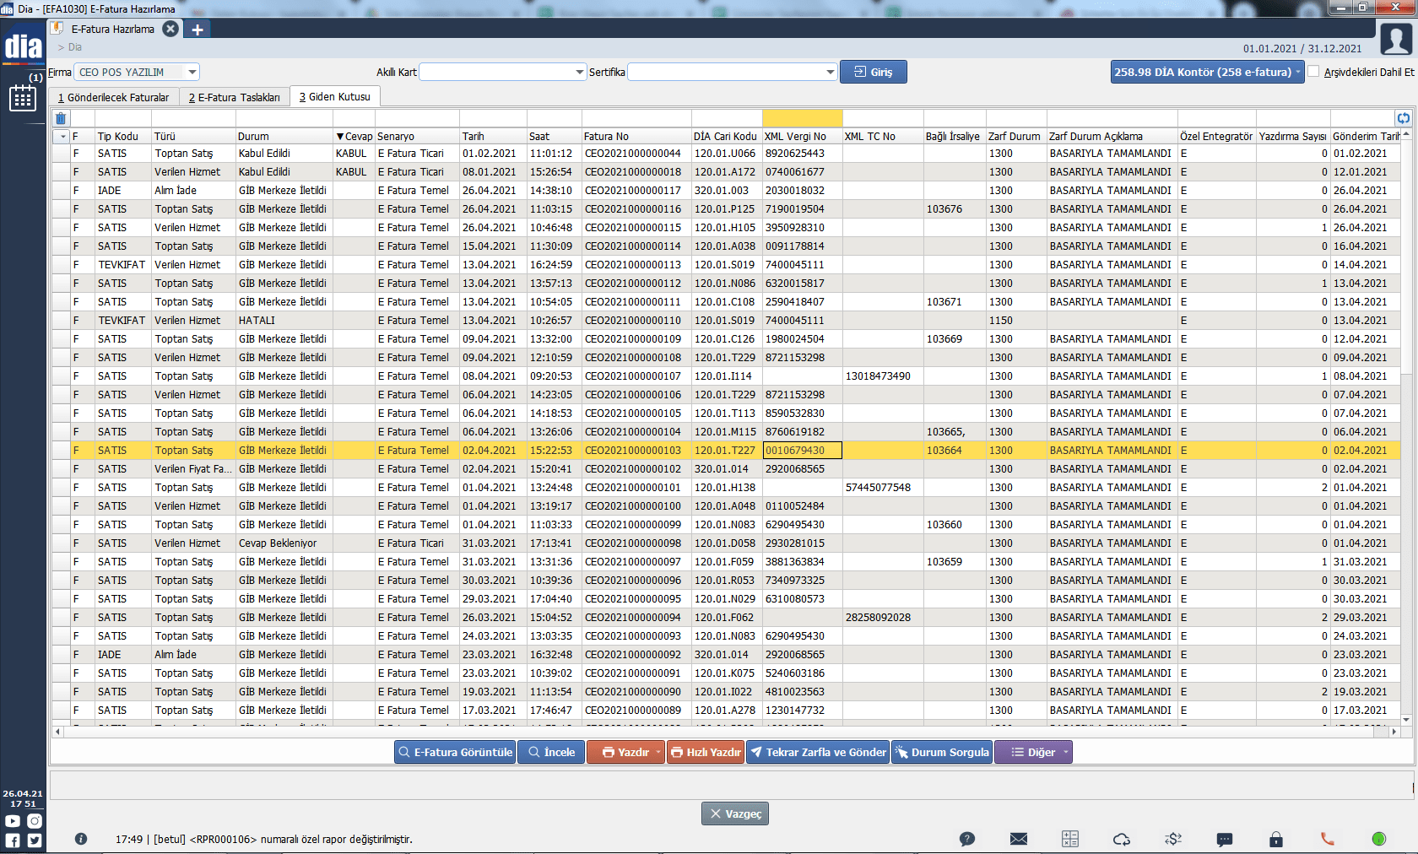Open the Facebook icon in the sidebar
The image size is (1418, 854).
tap(13, 840)
